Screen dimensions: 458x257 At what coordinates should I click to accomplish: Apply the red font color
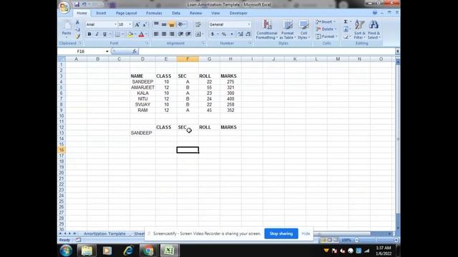click(142, 34)
